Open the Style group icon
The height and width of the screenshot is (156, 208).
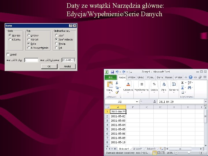pyautogui.click(x=164, y=84)
